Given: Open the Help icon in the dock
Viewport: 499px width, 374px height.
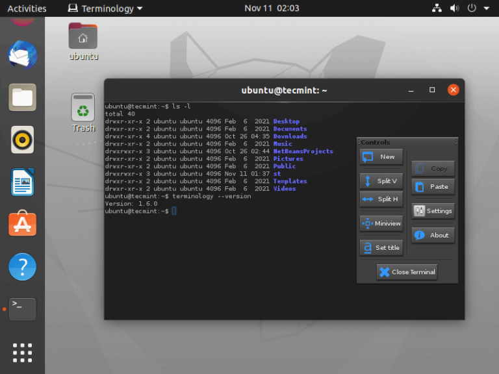Looking at the screenshot, I should coord(22,267).
